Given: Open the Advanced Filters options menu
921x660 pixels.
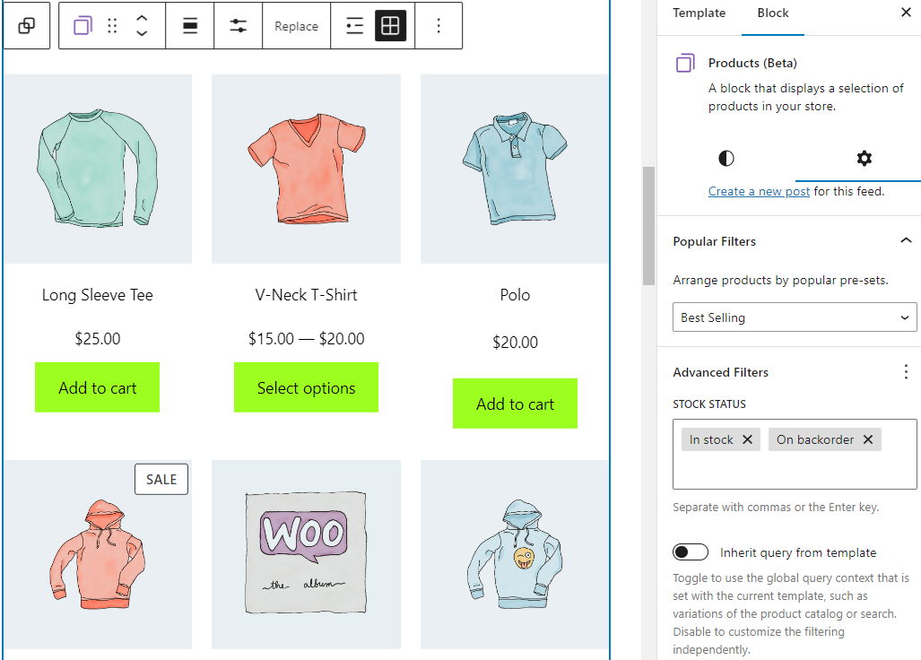Looking at the screenshot, I should click(x=906, y=371).
